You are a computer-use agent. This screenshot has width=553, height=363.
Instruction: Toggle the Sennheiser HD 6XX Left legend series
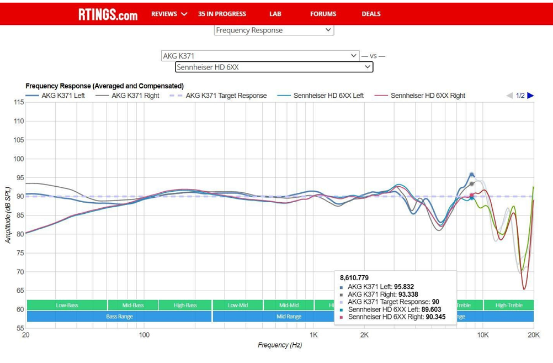320,96
